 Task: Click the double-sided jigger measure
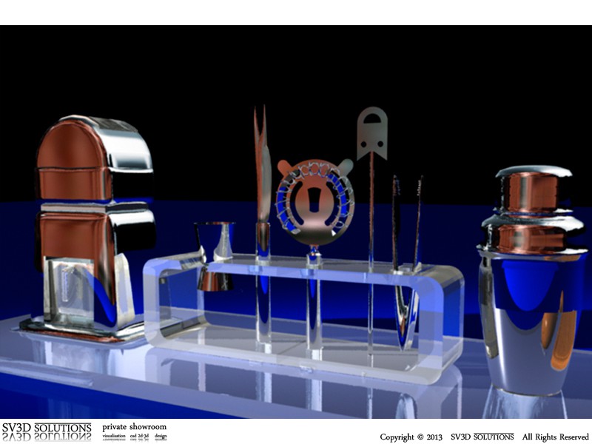point(214,255)
